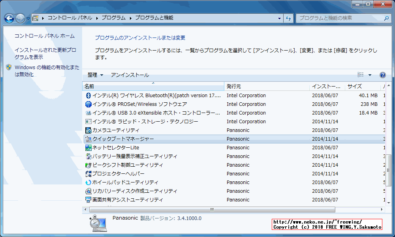Expand the view options dropdown arrow
395x237 pixels.
click(x=370, y=75)
